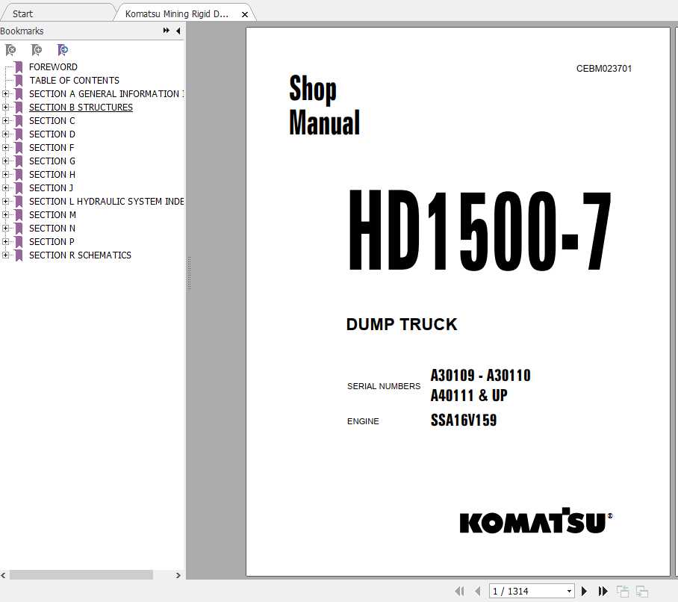Click serial number A40111 & UP
Image resolution: width=678 pixels, height=602 pixels.
pyautogui.click(x=469, y=395)
